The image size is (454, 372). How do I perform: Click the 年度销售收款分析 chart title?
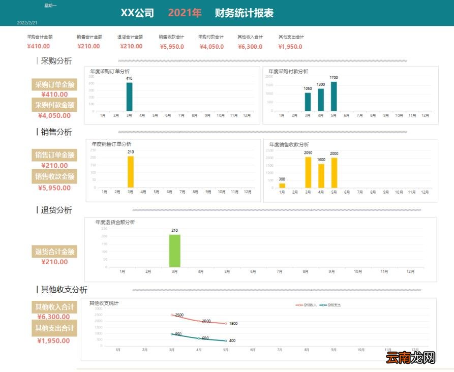[x=289, y=144]
